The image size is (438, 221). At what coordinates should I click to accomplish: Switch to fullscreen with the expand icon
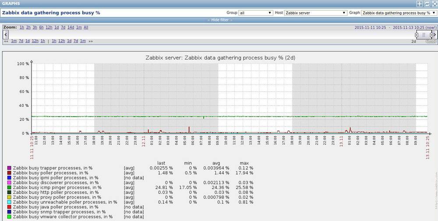pyautogui.click(x=434, y=4)
